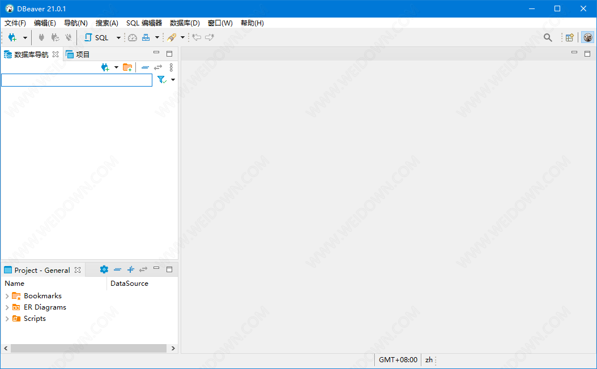
Task: Expand the SQL button dropdown arrow
Action: pos(118,38)
